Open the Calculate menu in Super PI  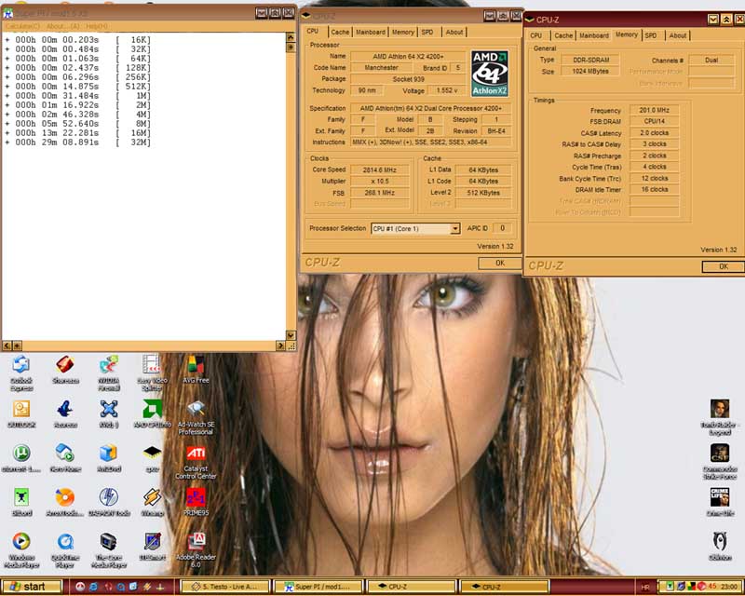pyautogui.click(x=20, y=26)
